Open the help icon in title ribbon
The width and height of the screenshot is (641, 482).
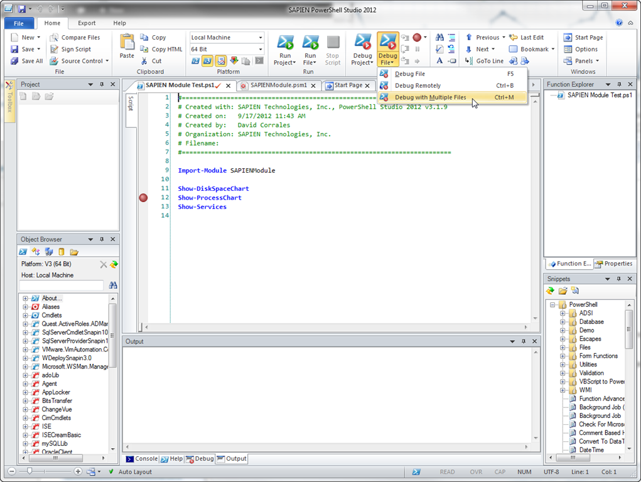(x=619, y=23)
